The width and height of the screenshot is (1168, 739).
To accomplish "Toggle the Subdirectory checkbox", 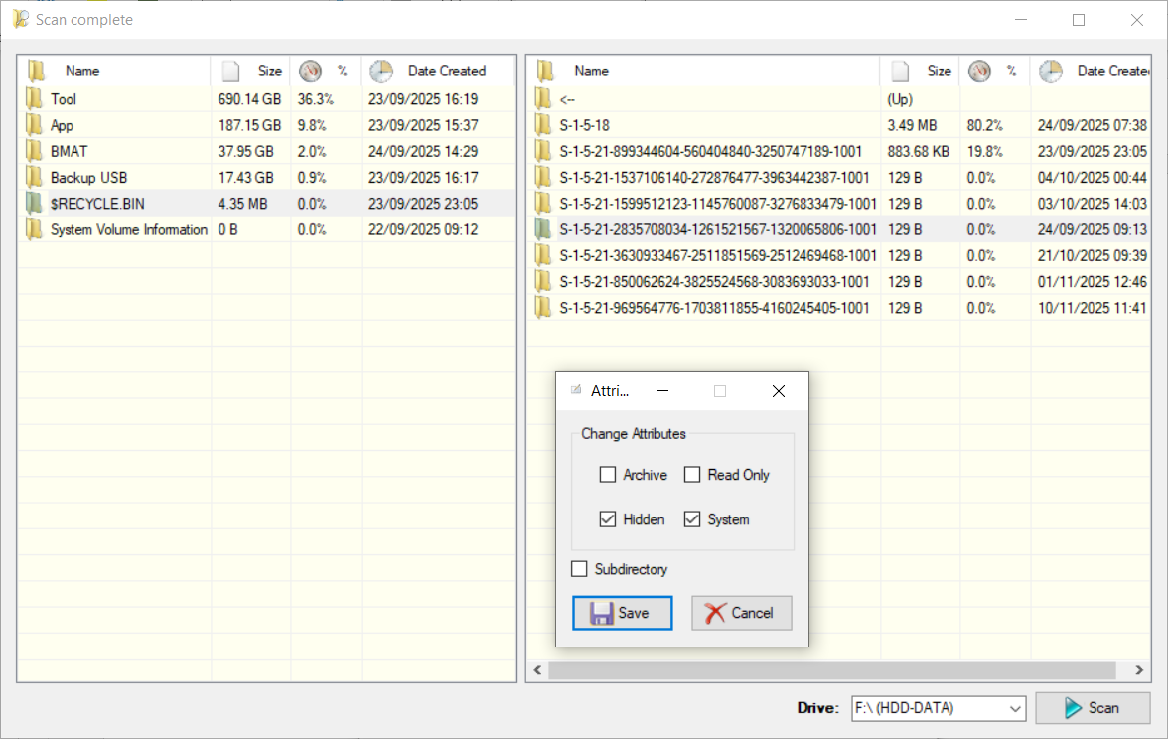I will pyautogui.click(x=580, y=569).
